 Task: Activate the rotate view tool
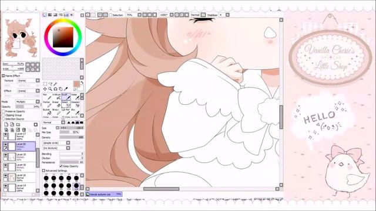pos(55,89)
